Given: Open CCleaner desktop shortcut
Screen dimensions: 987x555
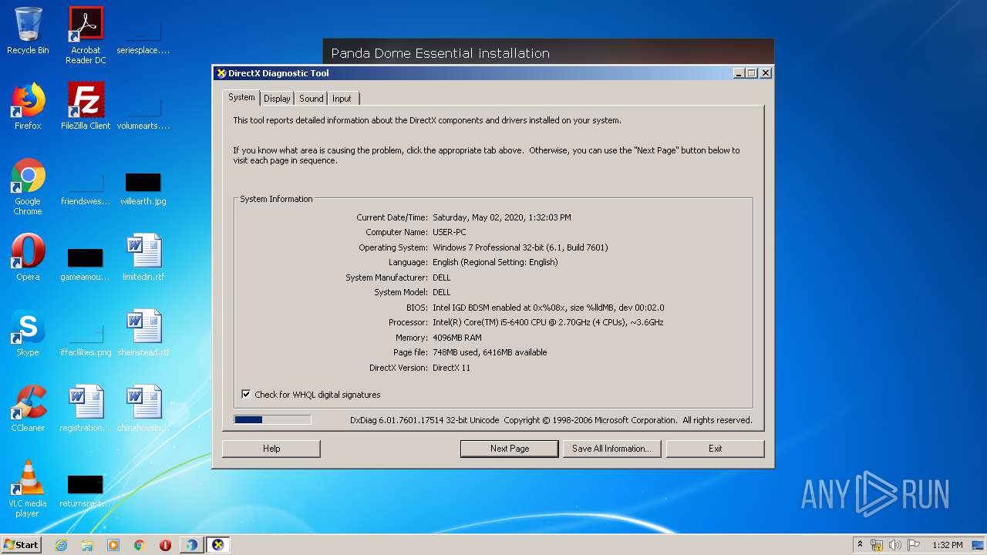Looking at the screenshot, I should tap(28, 409).
